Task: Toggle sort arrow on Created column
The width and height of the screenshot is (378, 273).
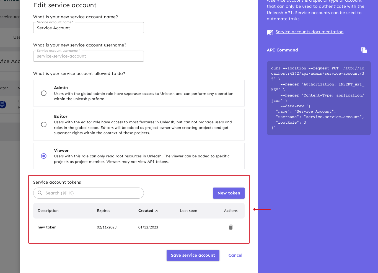Action: point(157,211)
